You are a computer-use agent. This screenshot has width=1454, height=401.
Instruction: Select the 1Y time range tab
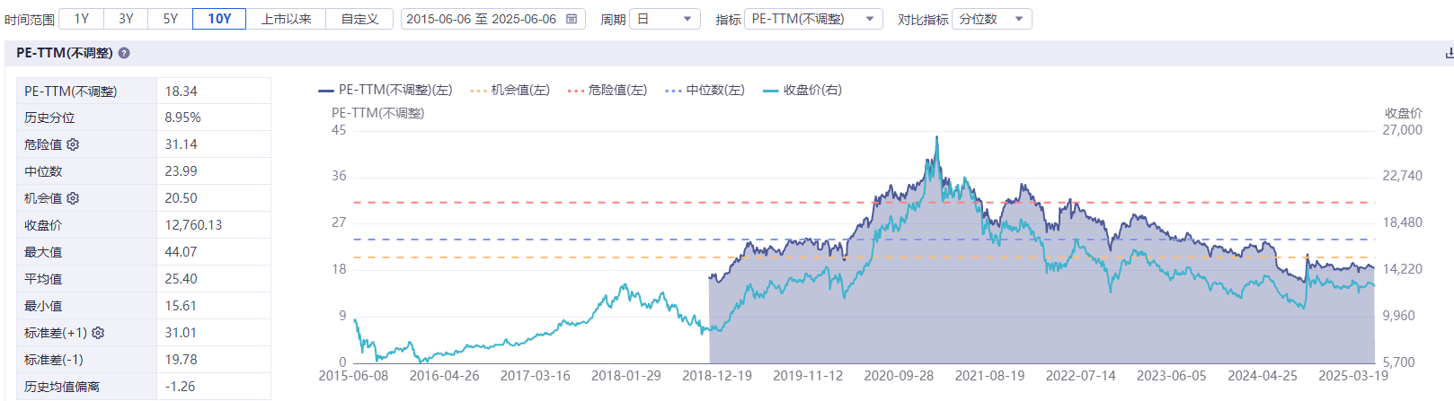(x=82, y=19)
